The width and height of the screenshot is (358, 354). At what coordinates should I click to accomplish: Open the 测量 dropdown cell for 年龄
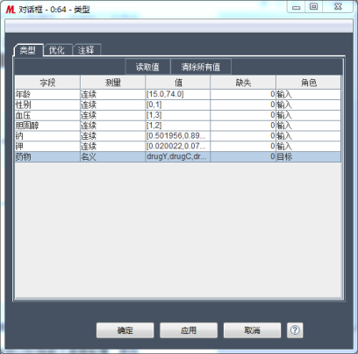click(x=112, y=94)
